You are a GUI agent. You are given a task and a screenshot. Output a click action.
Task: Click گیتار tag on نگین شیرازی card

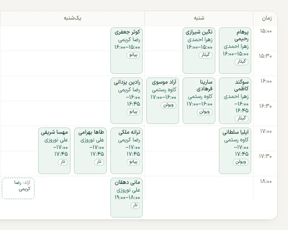click(205, 55)
